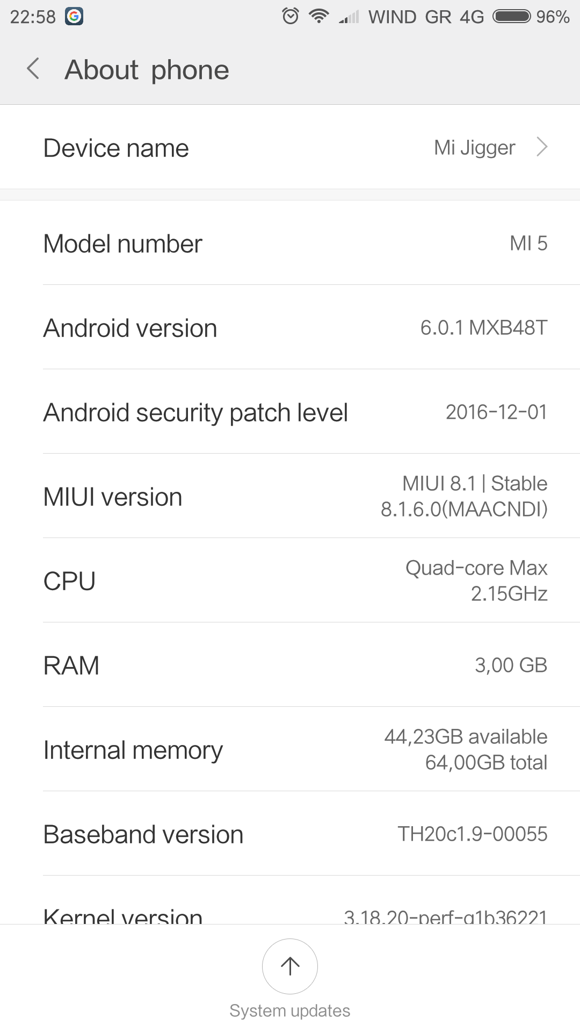Viewport: 580px width, 1032px height.
Task: Tap Android version row
Action: point(290,328)
